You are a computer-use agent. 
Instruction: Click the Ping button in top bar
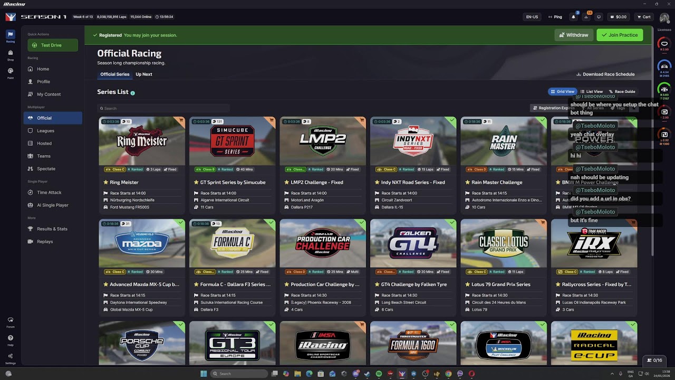click(x=555, y=17)
